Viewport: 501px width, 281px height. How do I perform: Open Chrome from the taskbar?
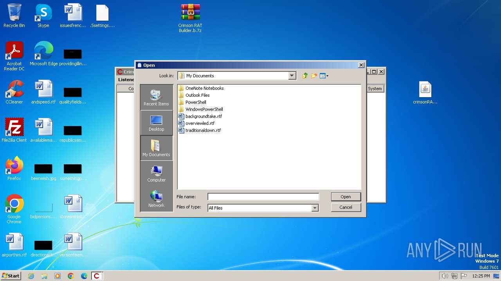click(71, 276)
